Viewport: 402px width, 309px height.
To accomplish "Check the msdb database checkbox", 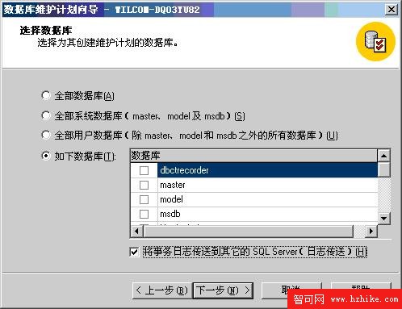I will tap(144, 214).
